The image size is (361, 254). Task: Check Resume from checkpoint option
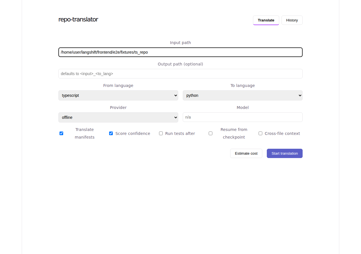(210, 133)
